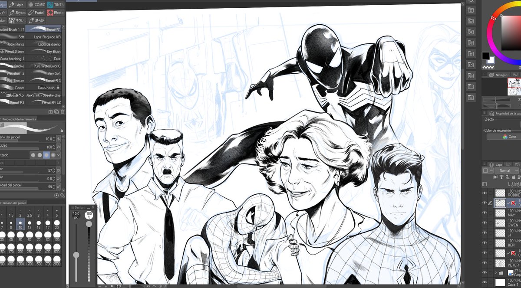Select the Lápiz de diseño brush
The height and width of the screenshot is (288, 521).
click(x=44, y=44)
